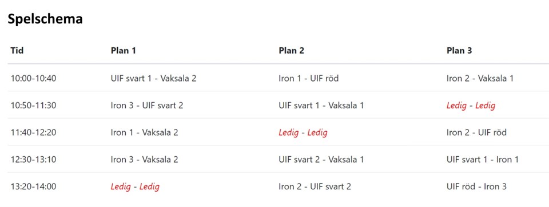549x207 pixels.
Task: Click the UIF svart 1 - Vaksala 1 match
Action: pyautogui.click(x=321, y=105)
